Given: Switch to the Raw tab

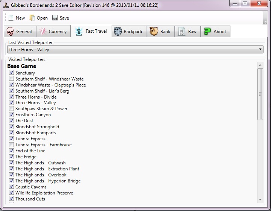Looking at the screenshot, I should 188,32.
